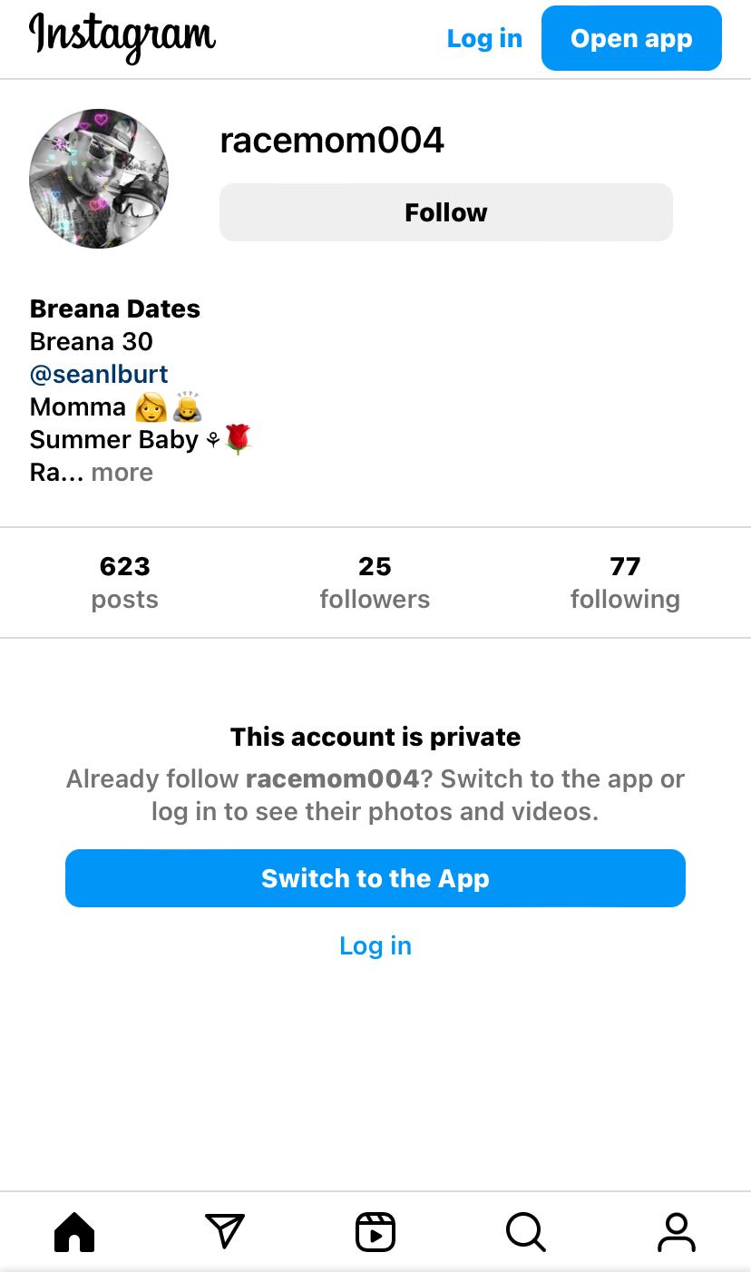Open the 25 followers list
Viewport: 751px width, 1272px height.
pyautogui.click(x=375, y=582)
